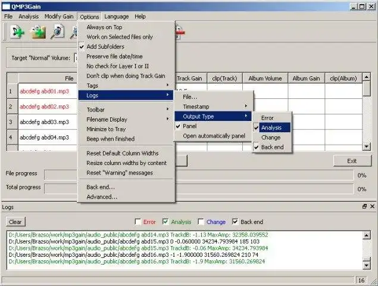Click log output scrollbar down arrow
The image size is (378, 286).
(x=367, y=266)
